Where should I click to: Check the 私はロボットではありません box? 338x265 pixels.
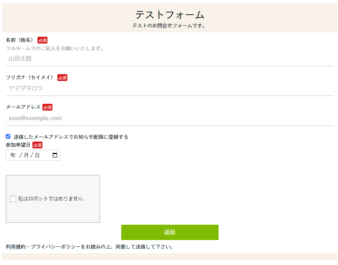click(13, 199)
